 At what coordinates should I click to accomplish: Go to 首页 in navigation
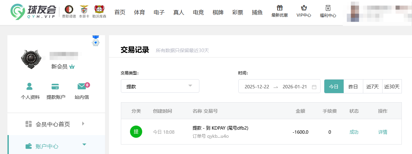tap(120, 12)
